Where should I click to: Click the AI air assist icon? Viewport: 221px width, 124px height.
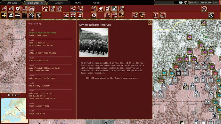point(121,15)
